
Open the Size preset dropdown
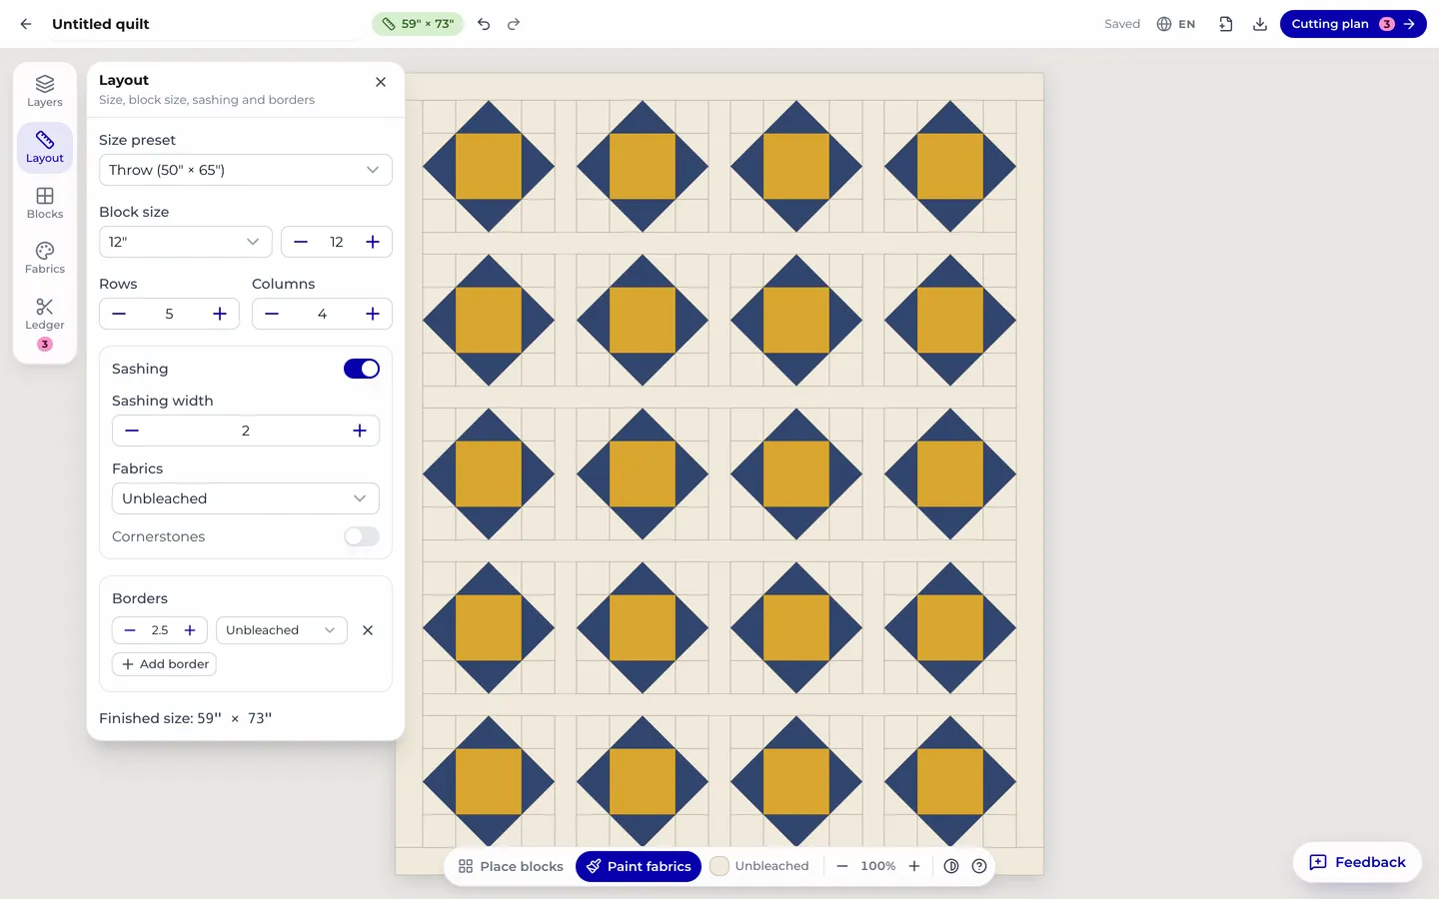[x=246, y=170]
